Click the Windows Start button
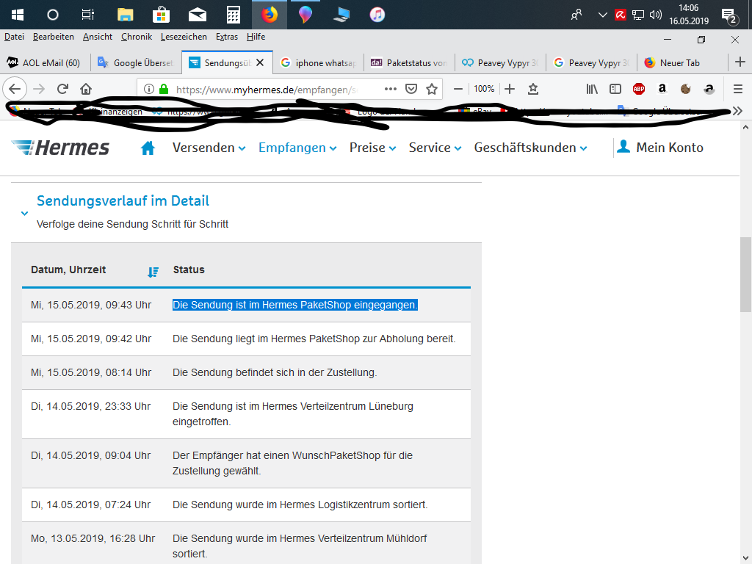The height and width of the screenshot is (564, 752). click(x=18, y=15)
